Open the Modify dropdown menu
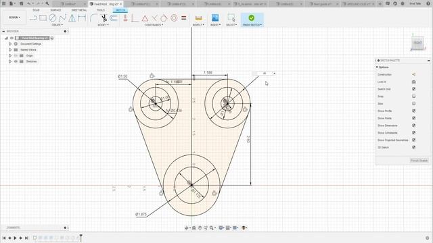433x243 pixels. click(103, 25)
